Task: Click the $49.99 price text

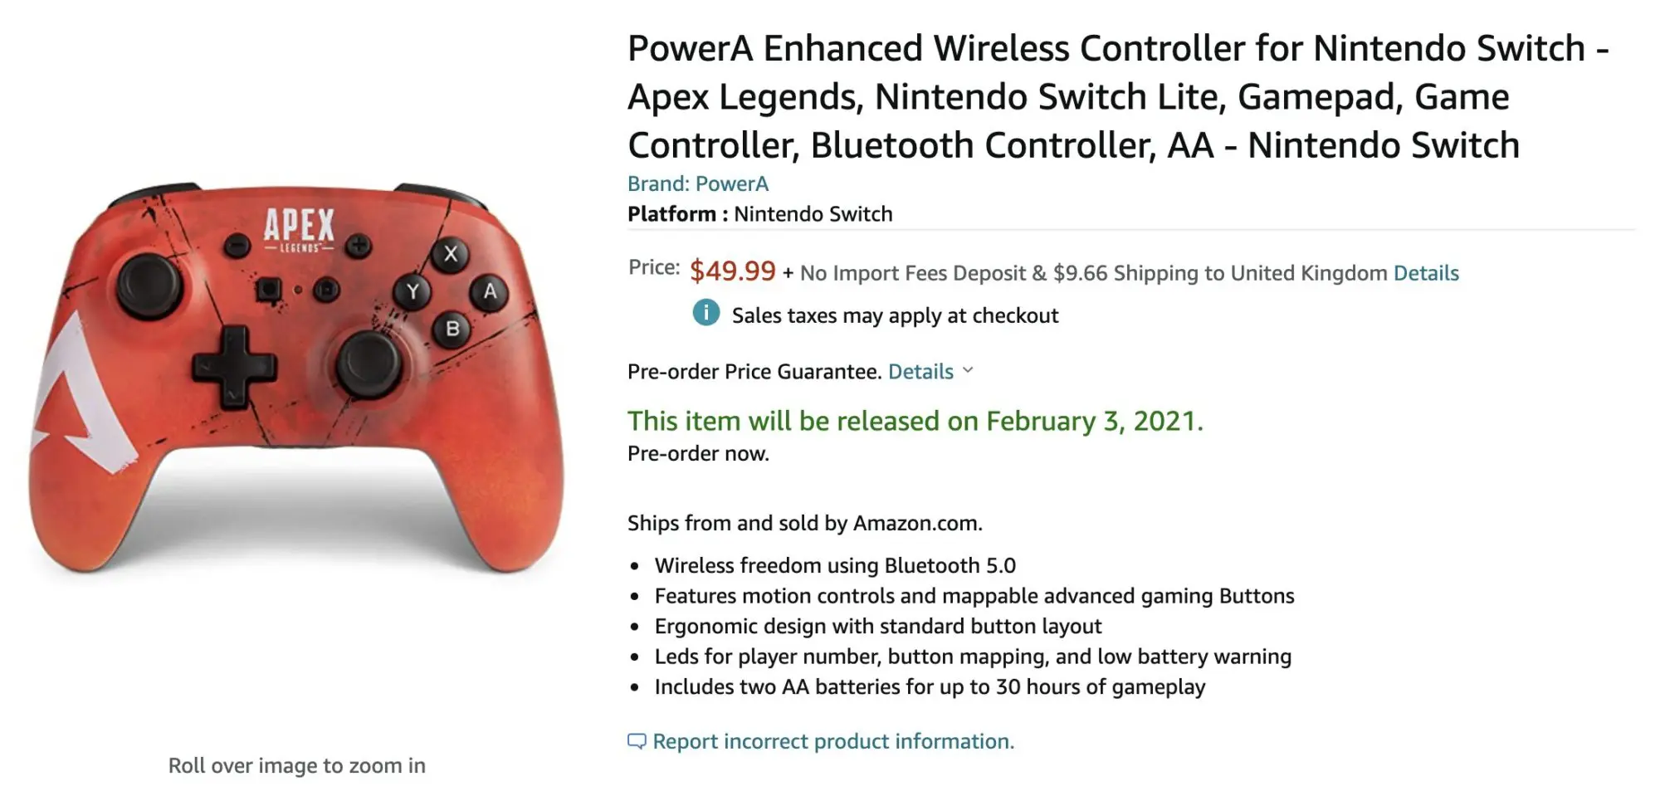Action: pyautogui.click(x=732, y=271)
